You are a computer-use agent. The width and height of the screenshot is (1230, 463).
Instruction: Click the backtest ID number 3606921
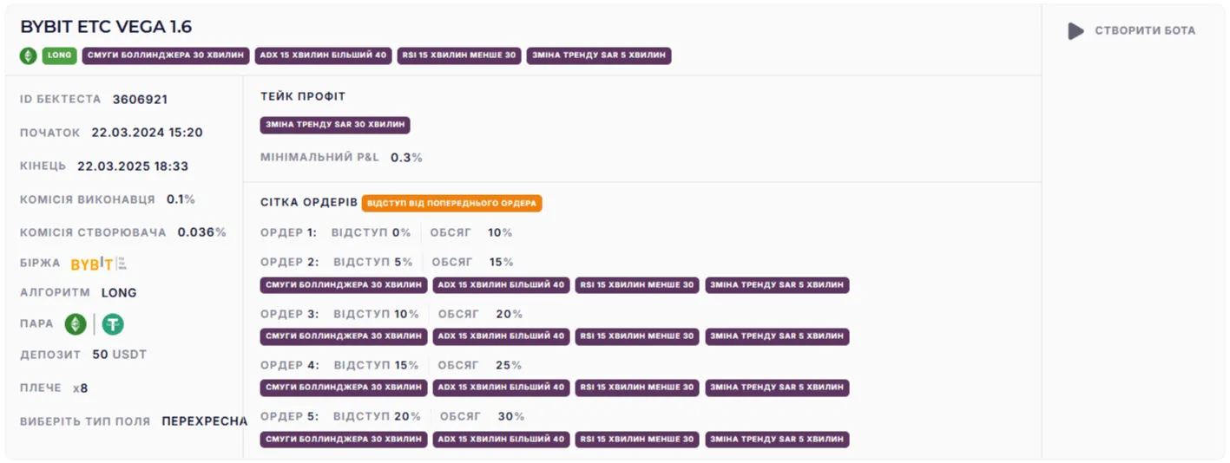click(140, 100)
